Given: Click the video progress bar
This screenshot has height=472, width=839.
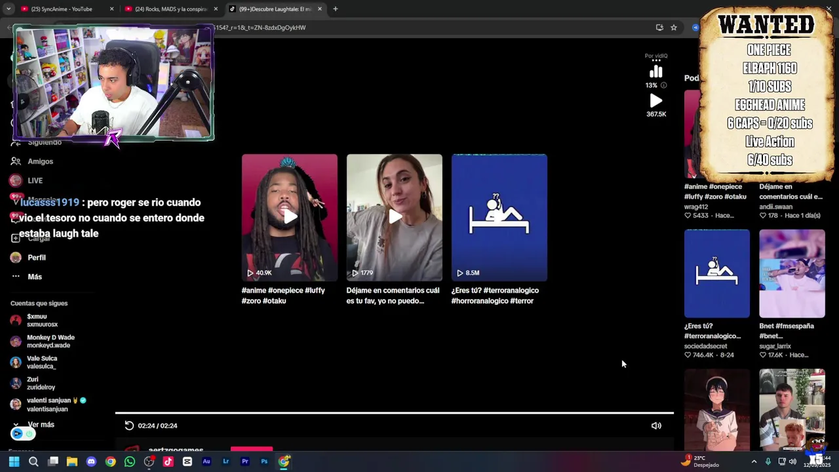Looking at the screenshot, I should pos(394,413).
